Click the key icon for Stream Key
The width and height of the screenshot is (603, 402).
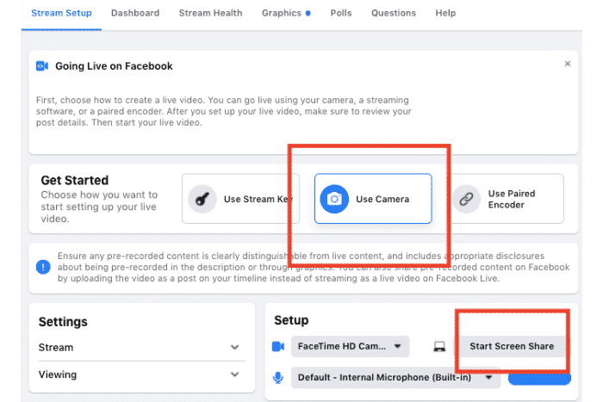tap(202, 199)
